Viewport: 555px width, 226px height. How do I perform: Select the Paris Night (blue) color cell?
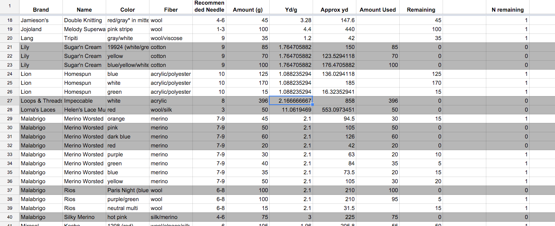click(x=127, y=190)
